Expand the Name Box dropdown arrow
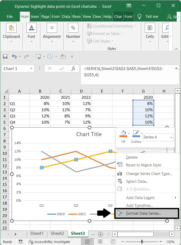Viewport: 181px width, 245px height. click(31, 68)
